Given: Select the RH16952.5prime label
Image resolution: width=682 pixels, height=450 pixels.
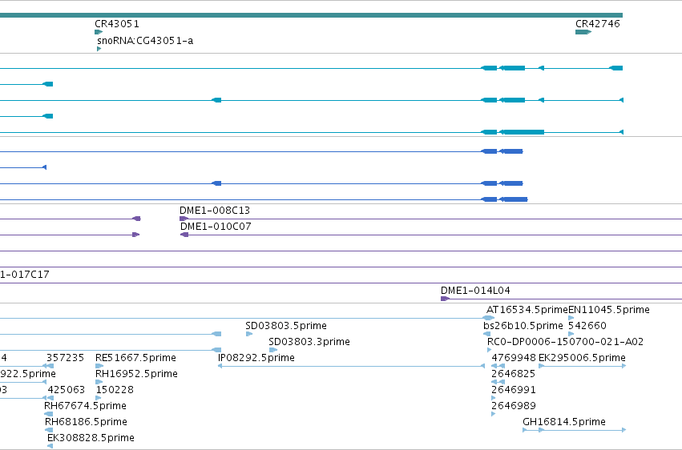Looking at the screenshot, I should point(136,374).
